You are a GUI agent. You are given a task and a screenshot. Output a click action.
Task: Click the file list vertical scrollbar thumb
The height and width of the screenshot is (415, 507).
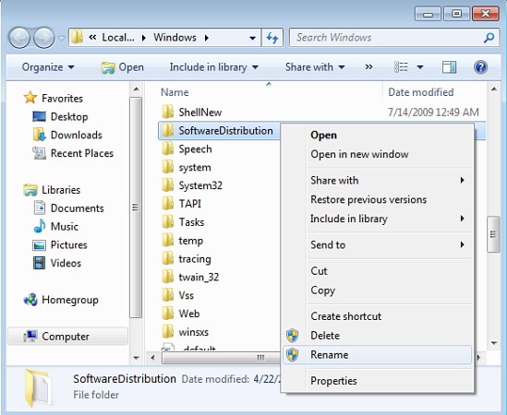tap(493, 234)
